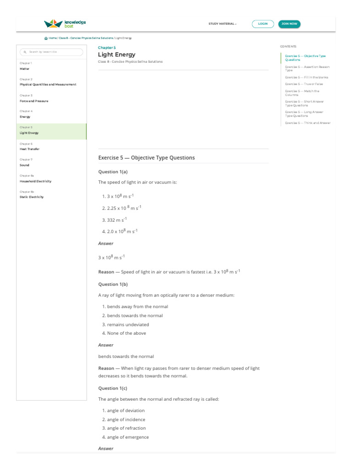
Task: Go to Chapter 3 Force and Pressure
Action: [34, 101]
